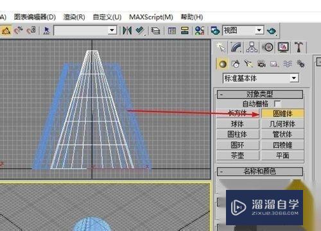The height and width of the screenshot is (231, 321).
Task: Select the Shapes category icon
Action: (x=236, y=64)
